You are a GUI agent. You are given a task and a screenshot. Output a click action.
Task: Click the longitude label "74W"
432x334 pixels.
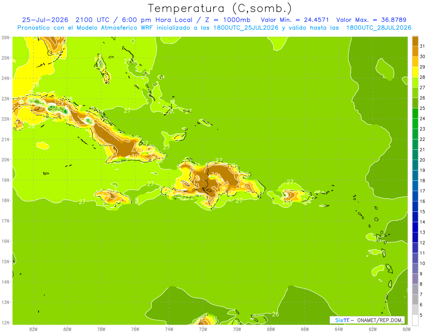169,329
